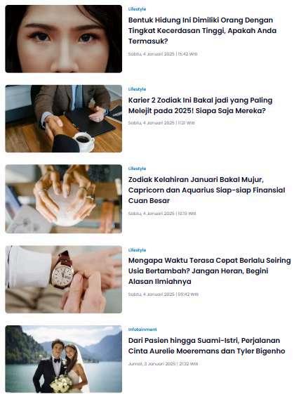Click the crystal ball hands thumbnail
Viewport: 301px width, 397px height.
(63, 199)
